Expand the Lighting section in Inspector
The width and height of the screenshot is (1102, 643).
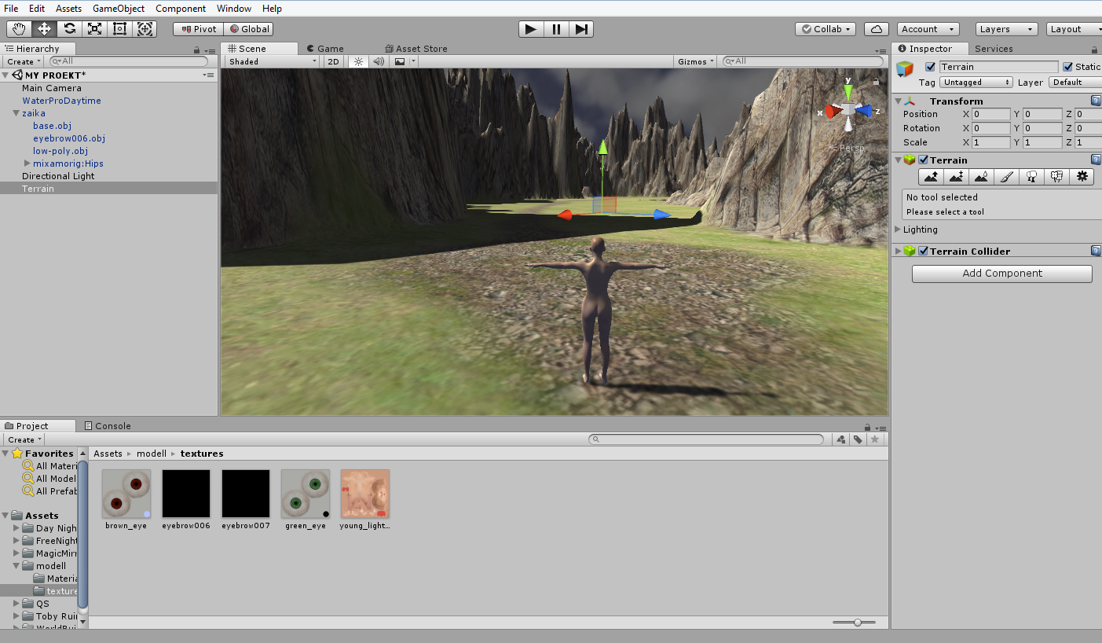point(899,230)
